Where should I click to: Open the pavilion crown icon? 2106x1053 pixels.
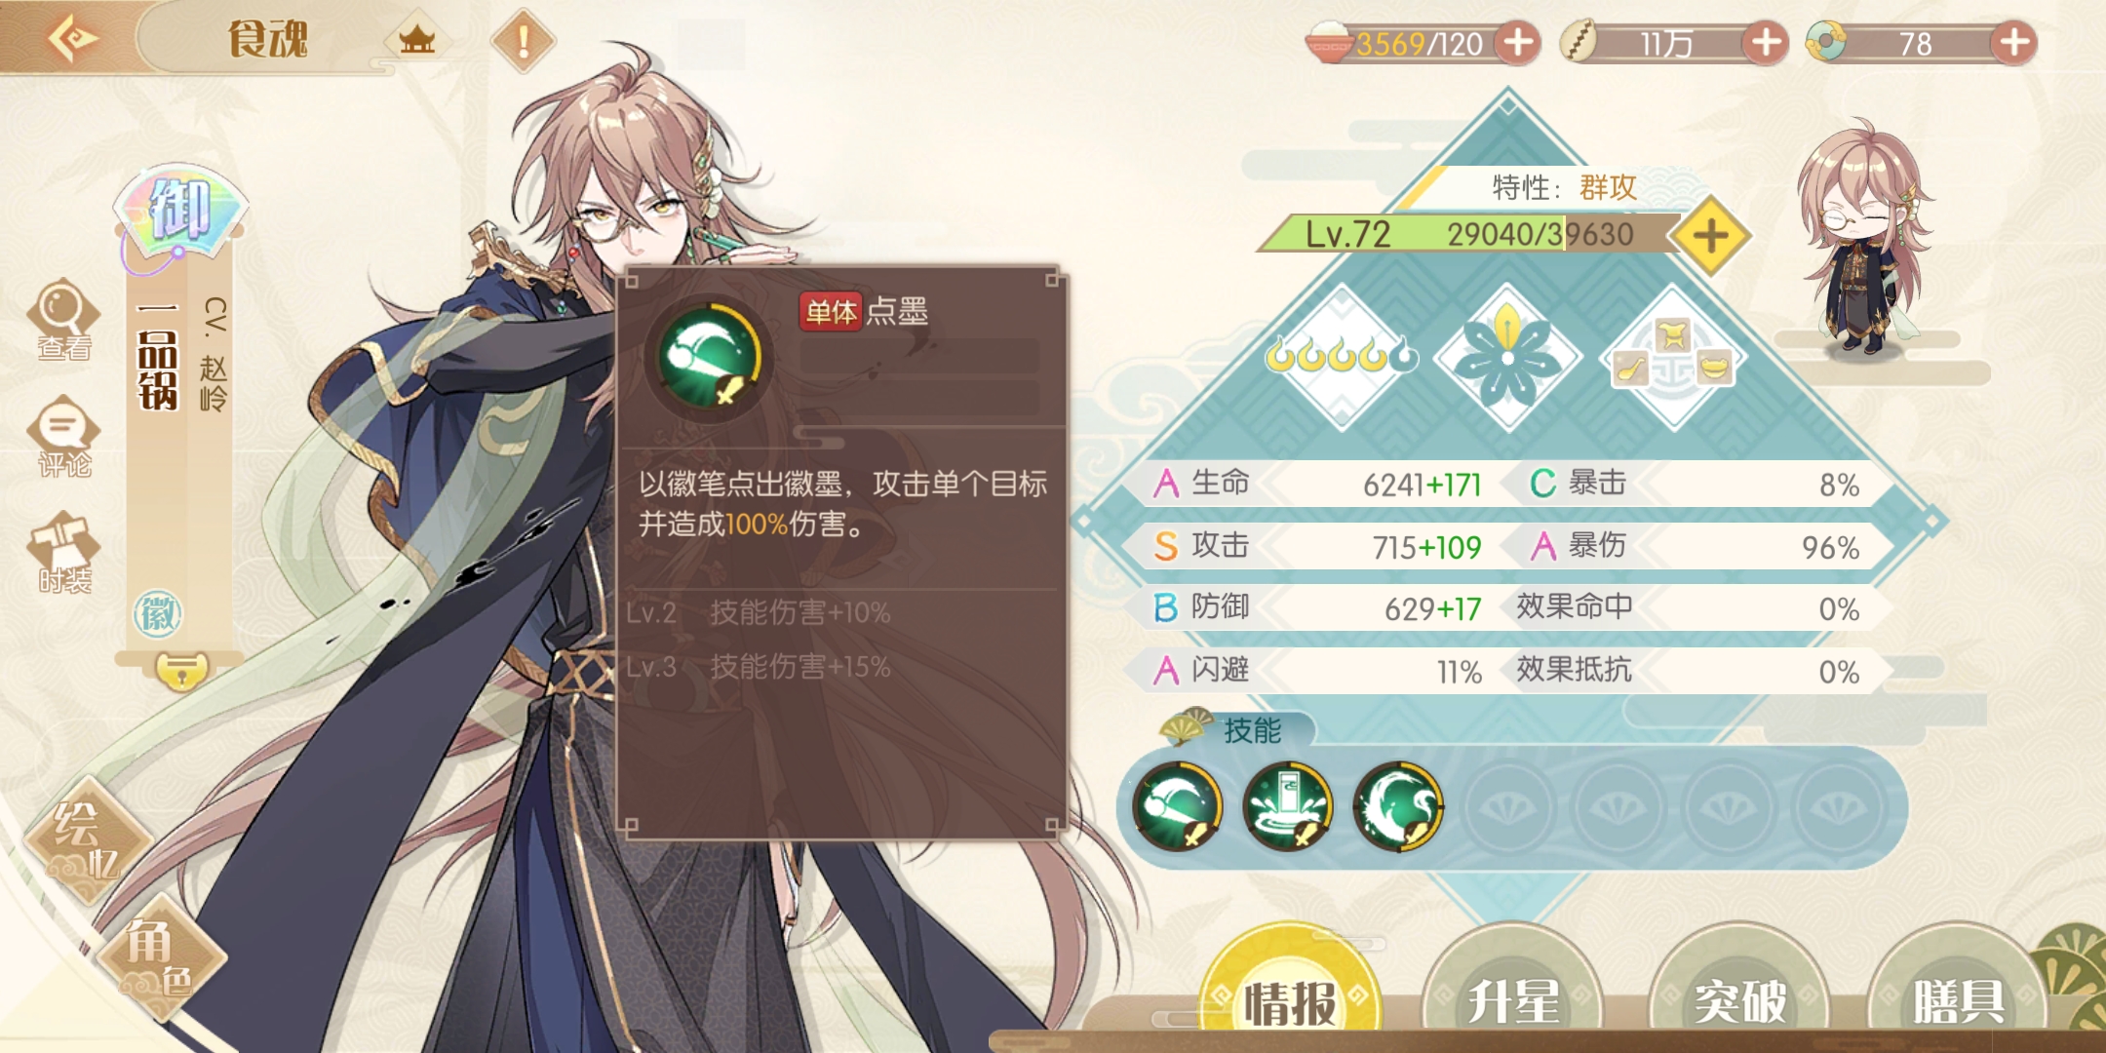[417, 41]
